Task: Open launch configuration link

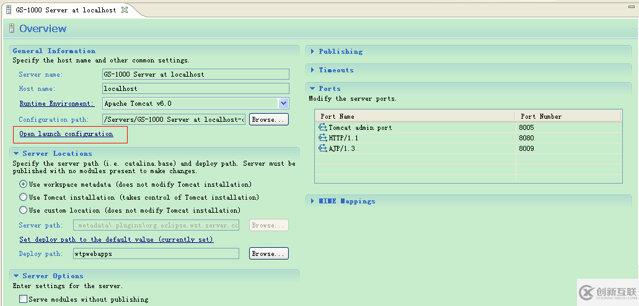Action: [x=66, y=134]
